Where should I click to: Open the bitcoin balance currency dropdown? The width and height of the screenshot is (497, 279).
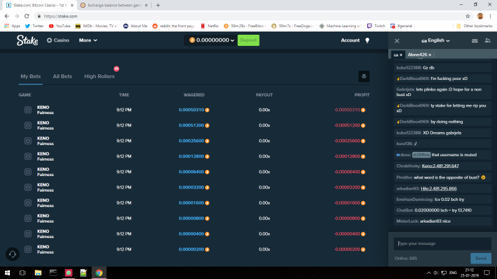coord(212,40)
